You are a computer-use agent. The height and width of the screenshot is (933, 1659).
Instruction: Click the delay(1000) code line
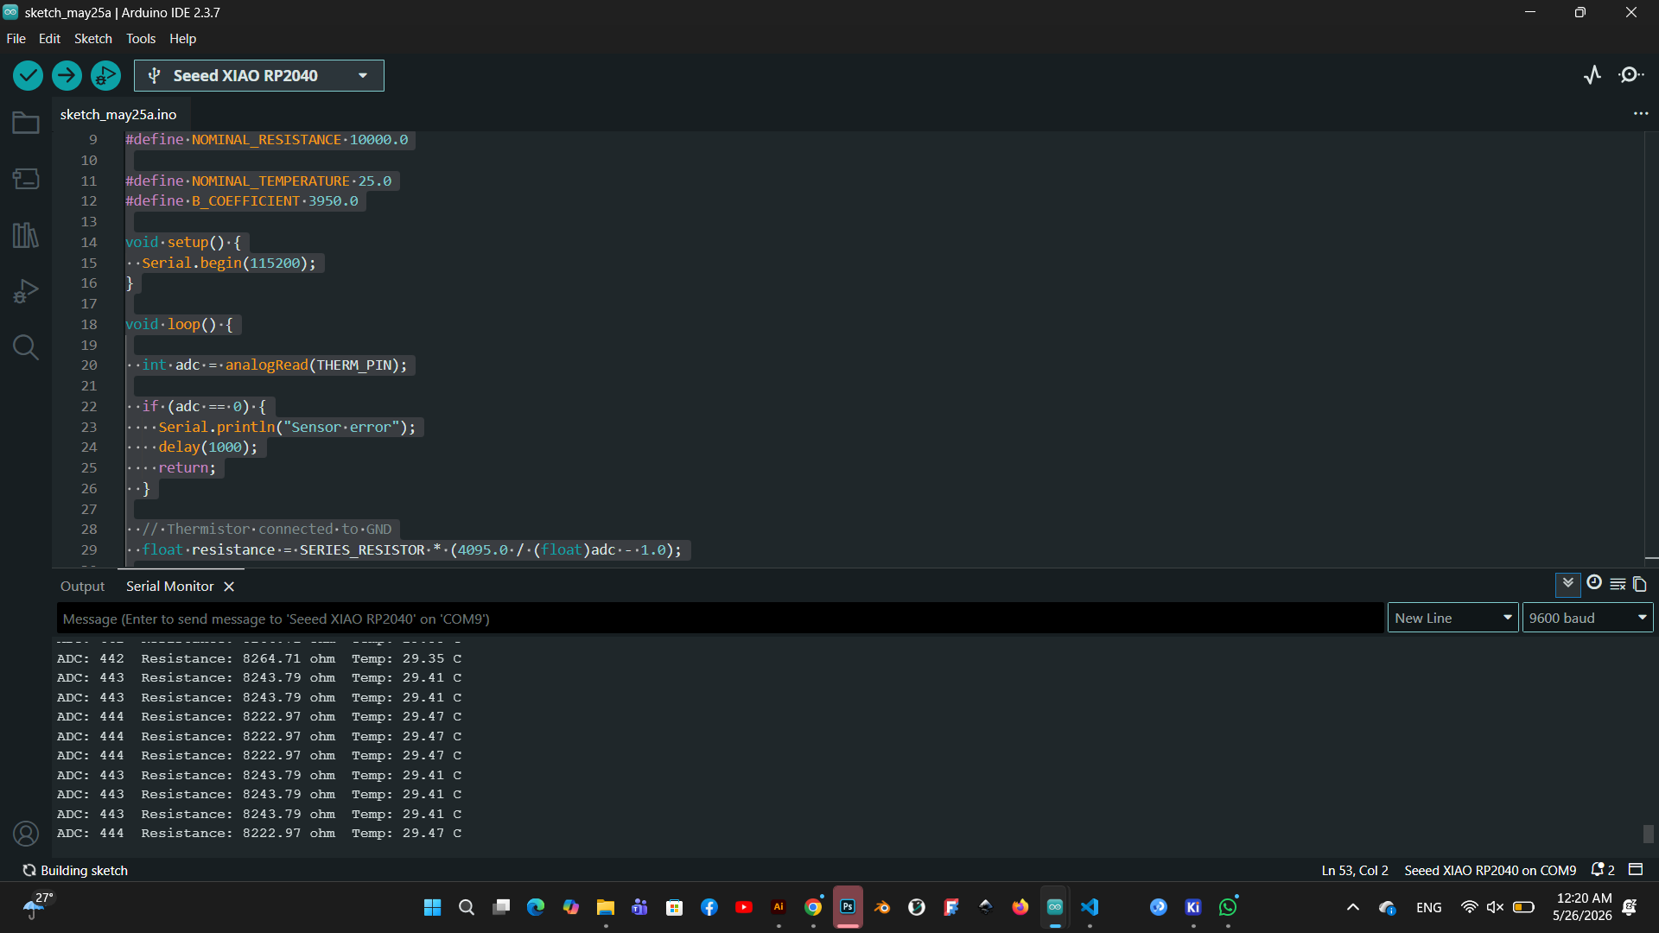207,447
